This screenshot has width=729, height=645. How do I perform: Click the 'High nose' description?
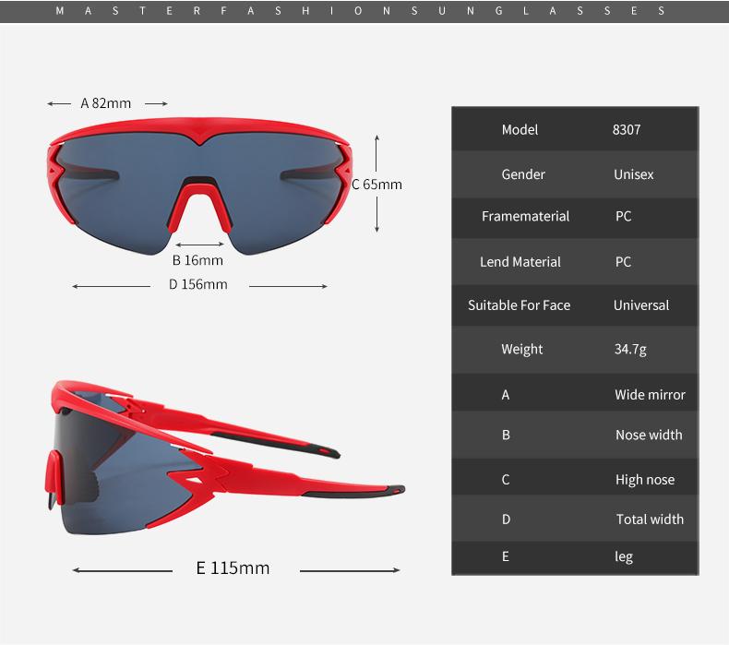(x=645, y=480)
